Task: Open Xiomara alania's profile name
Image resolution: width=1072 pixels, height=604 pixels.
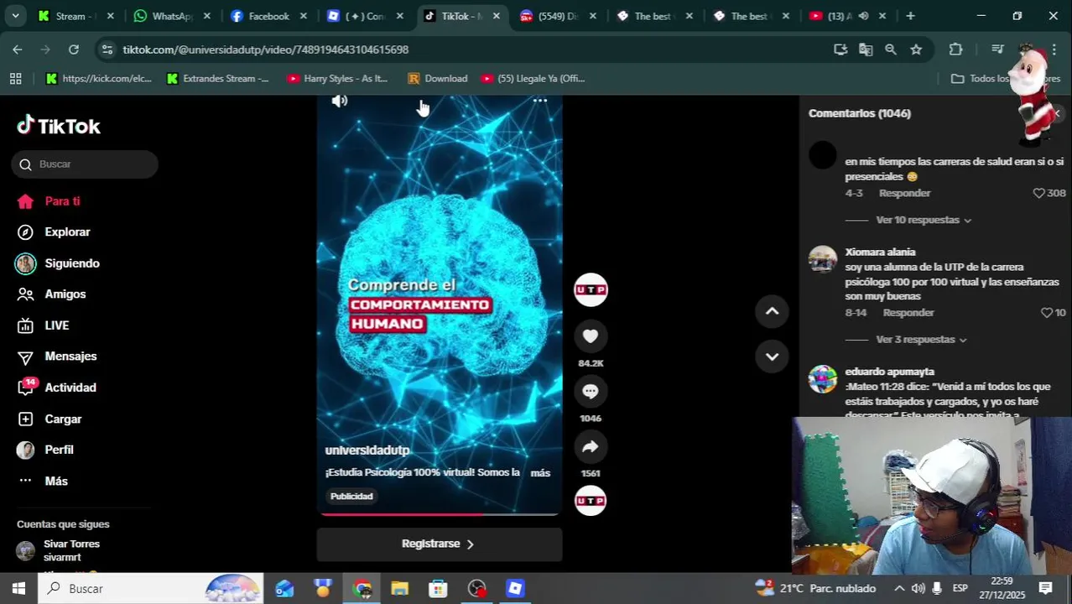Action: point(880,252)
